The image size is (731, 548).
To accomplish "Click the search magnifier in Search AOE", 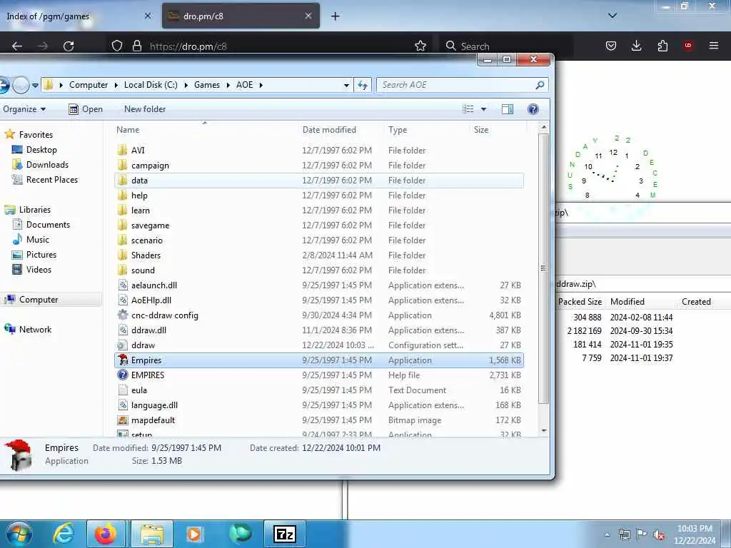I will click(540, 85).
